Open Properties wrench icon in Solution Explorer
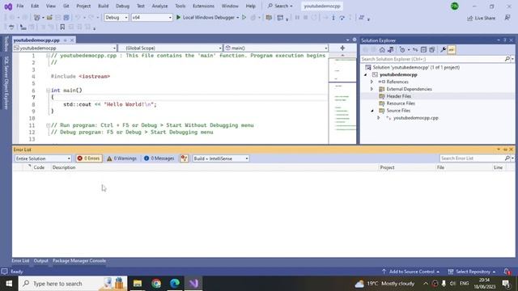The height and width of the screenshot is (291, 518). [x=443, y=50]
